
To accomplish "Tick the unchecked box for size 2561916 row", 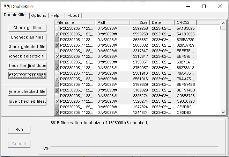I will [57, 73].
